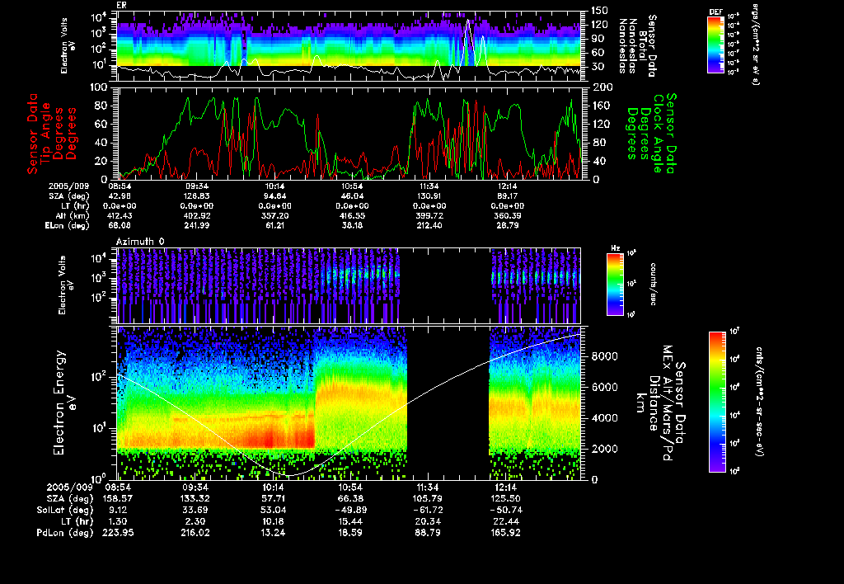Screen dimensions: 844x584
Task: Click the cnts/(cm**2-sr-sec-eV) color scale bar
Action: point(718,402)
